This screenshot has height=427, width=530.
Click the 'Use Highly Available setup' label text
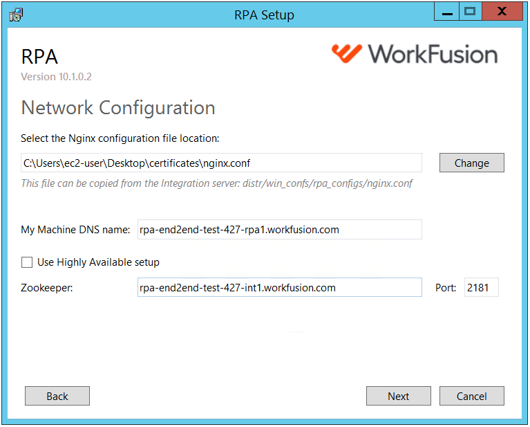(98, 262)
